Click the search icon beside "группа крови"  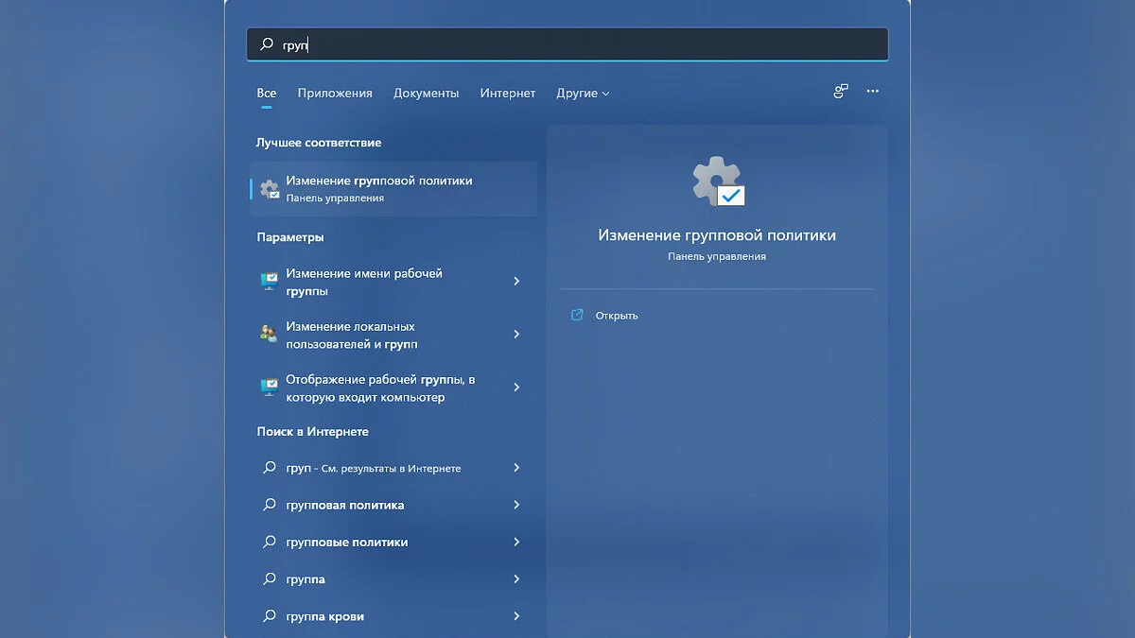(269, 615)
